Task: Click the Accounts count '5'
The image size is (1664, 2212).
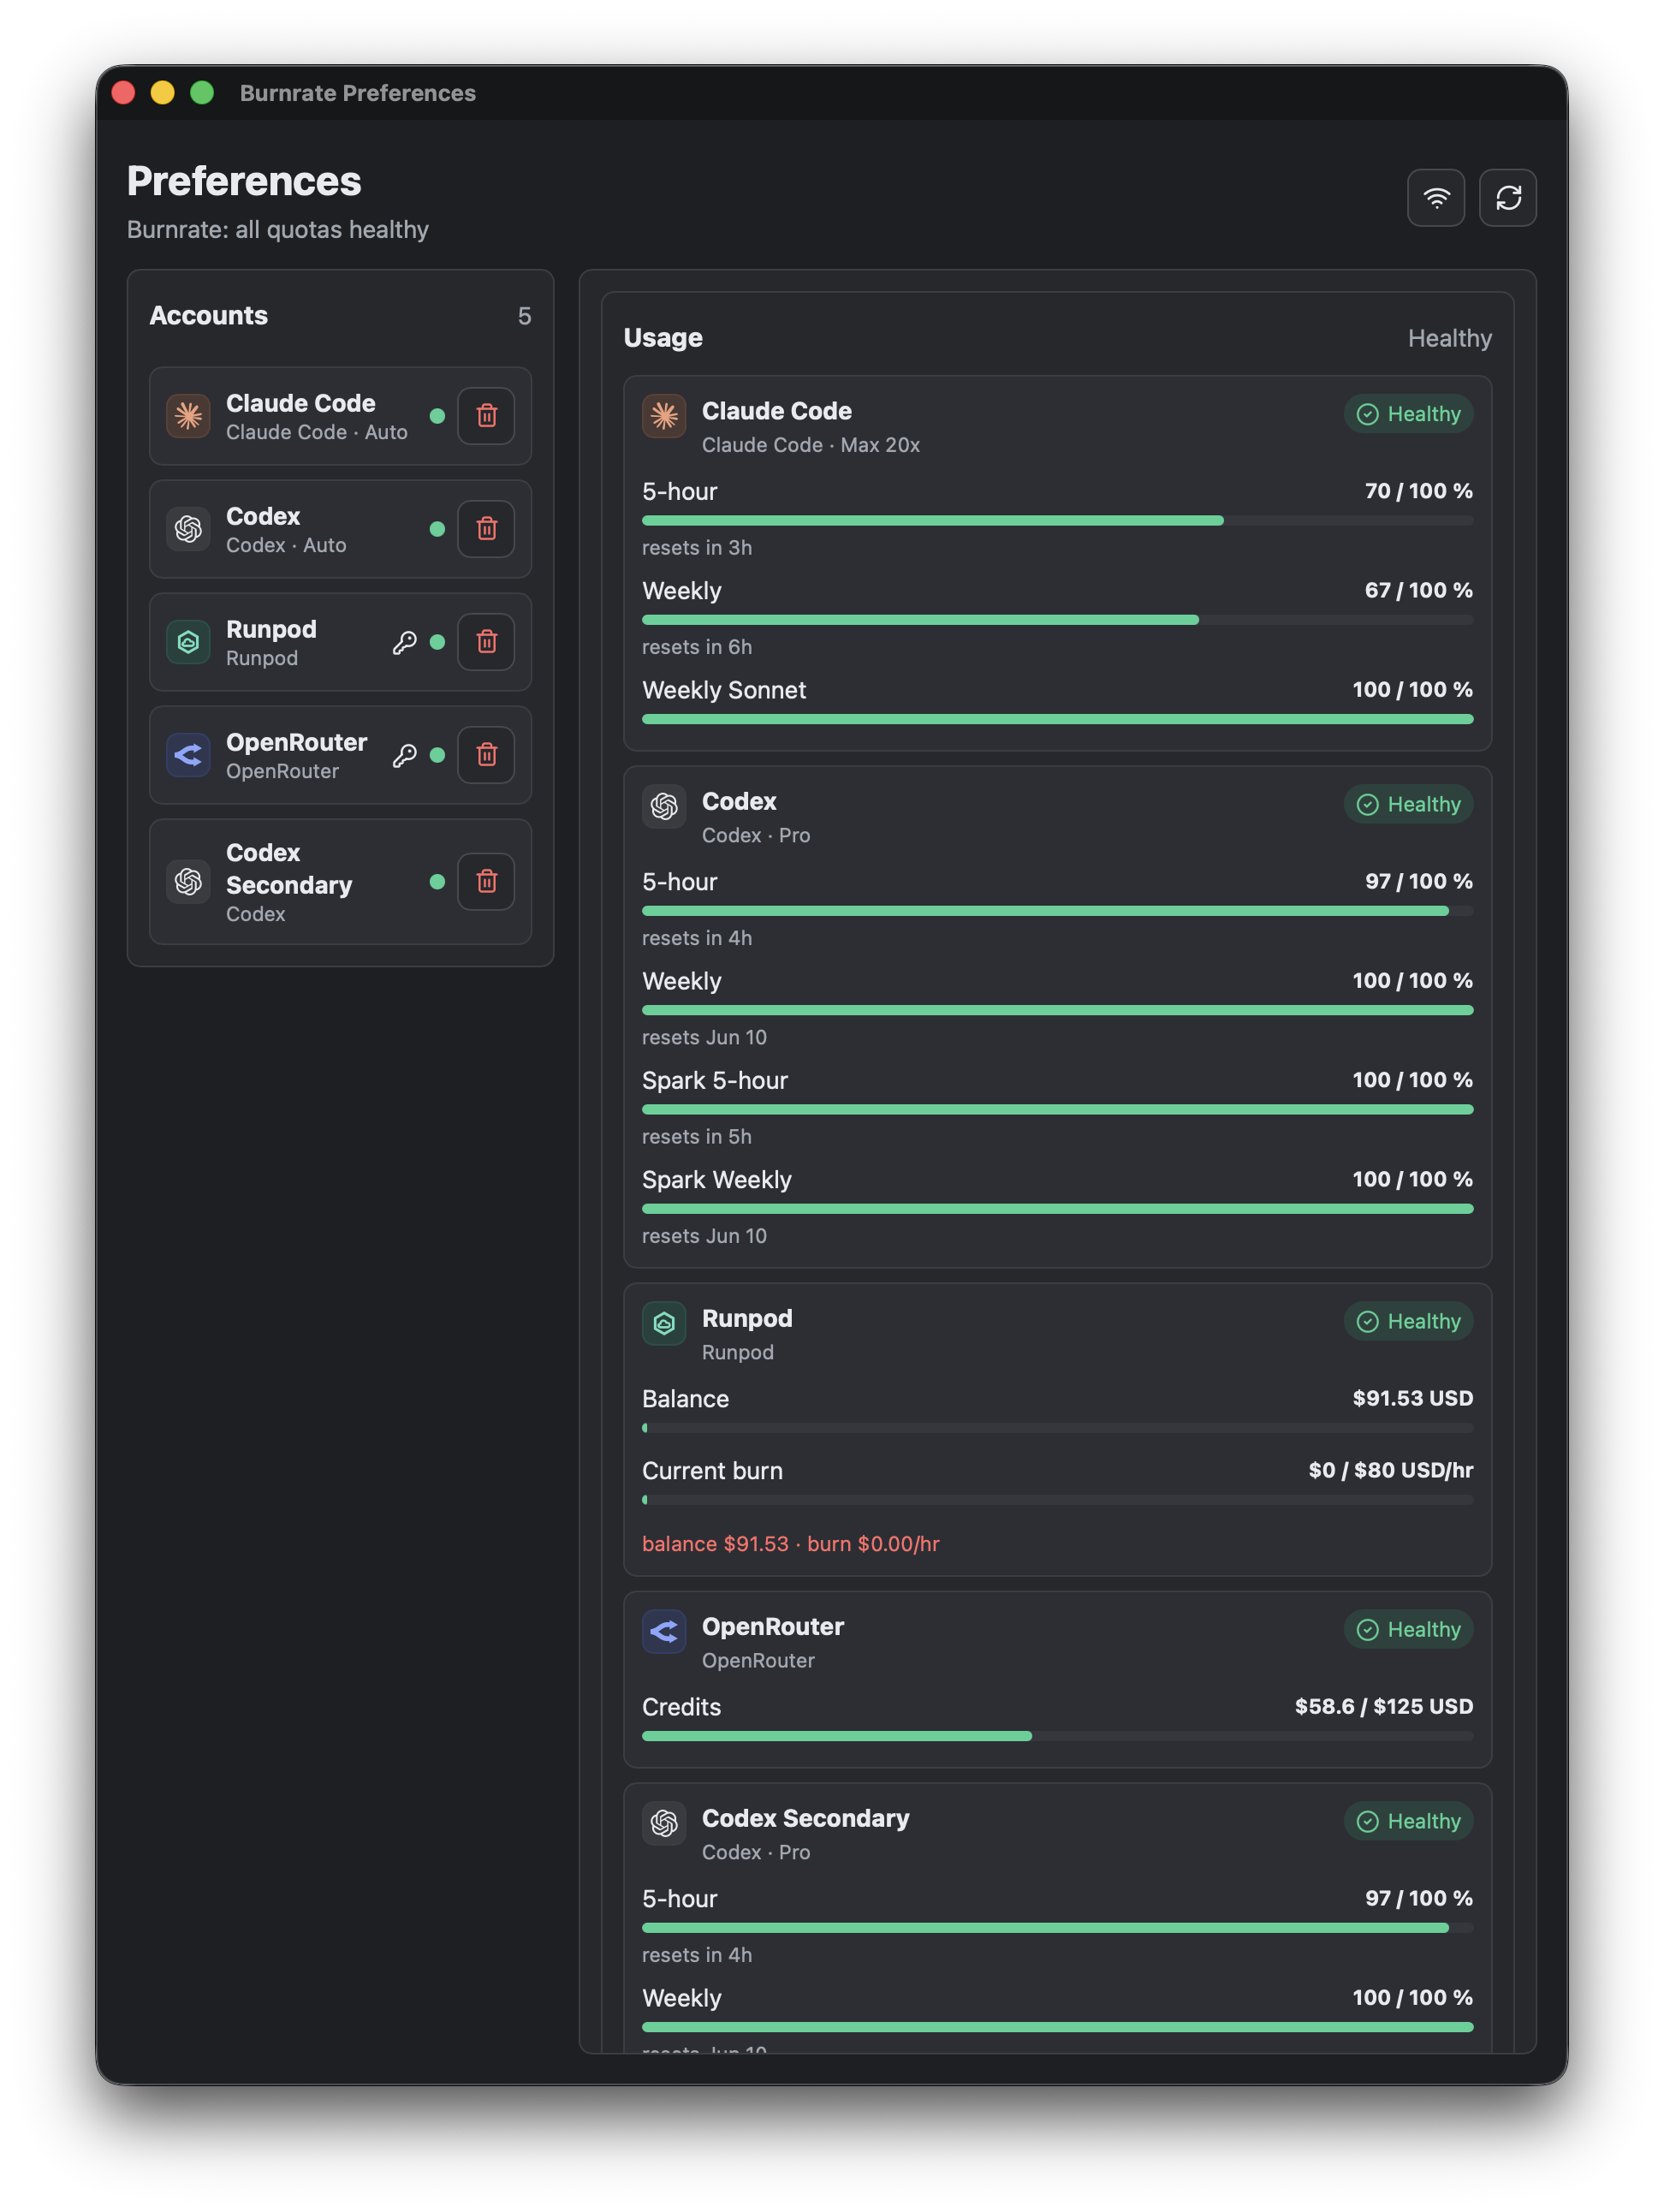Action: click(524, 317)
